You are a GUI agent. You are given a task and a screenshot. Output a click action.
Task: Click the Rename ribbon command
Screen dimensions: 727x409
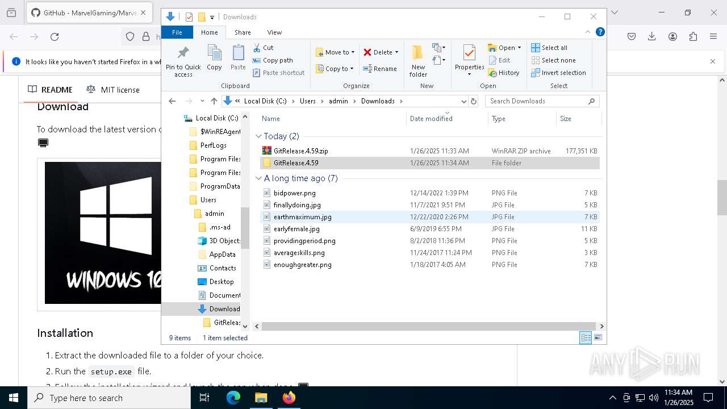[381, 69]
